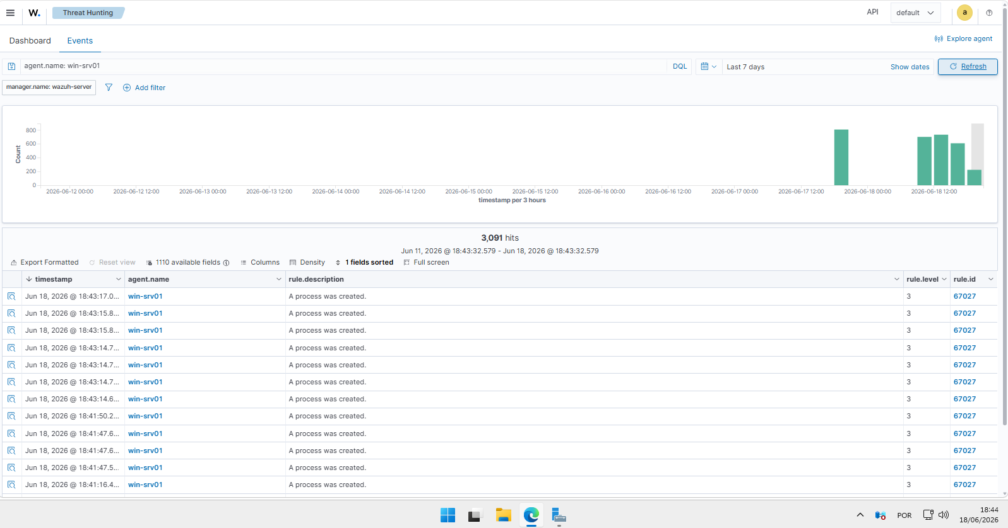Click the shortest green bar at the histogram's end

(975, 178)
